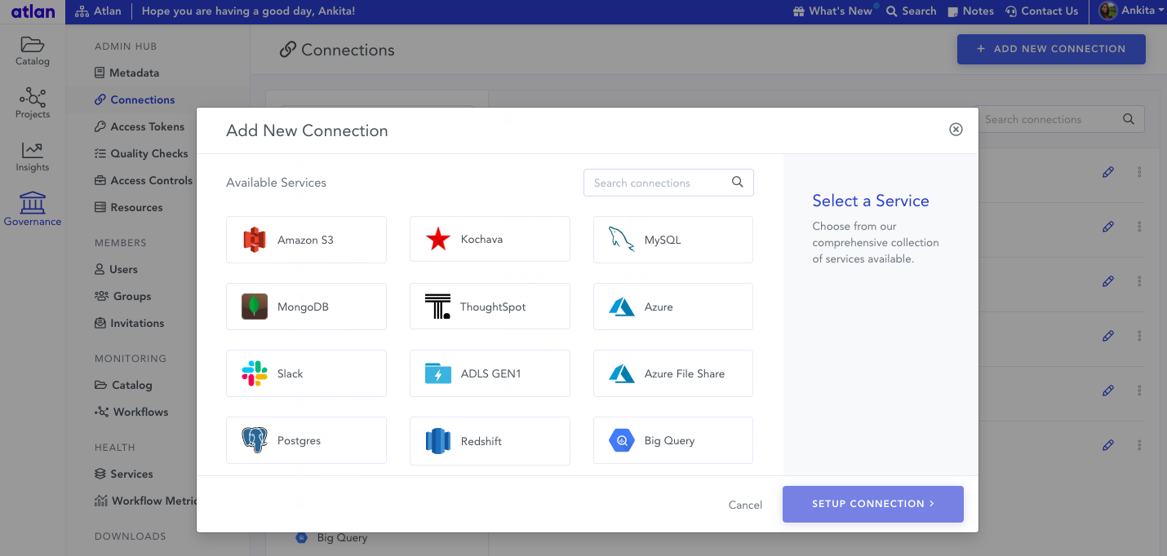Go to Quality Checks
This screenshot has height=556, width=1167.
pos(141,153)
